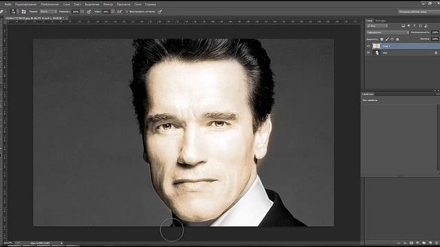440x247 pixels.
Task: Open the workspace switcher dropdown
Action: pyautogui.click(x=418, y=12)
